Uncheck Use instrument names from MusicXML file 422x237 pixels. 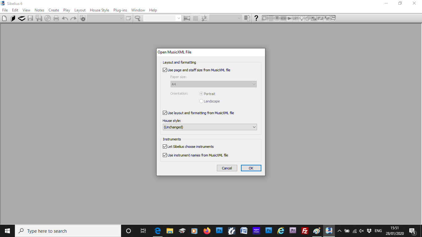[165, 155]
